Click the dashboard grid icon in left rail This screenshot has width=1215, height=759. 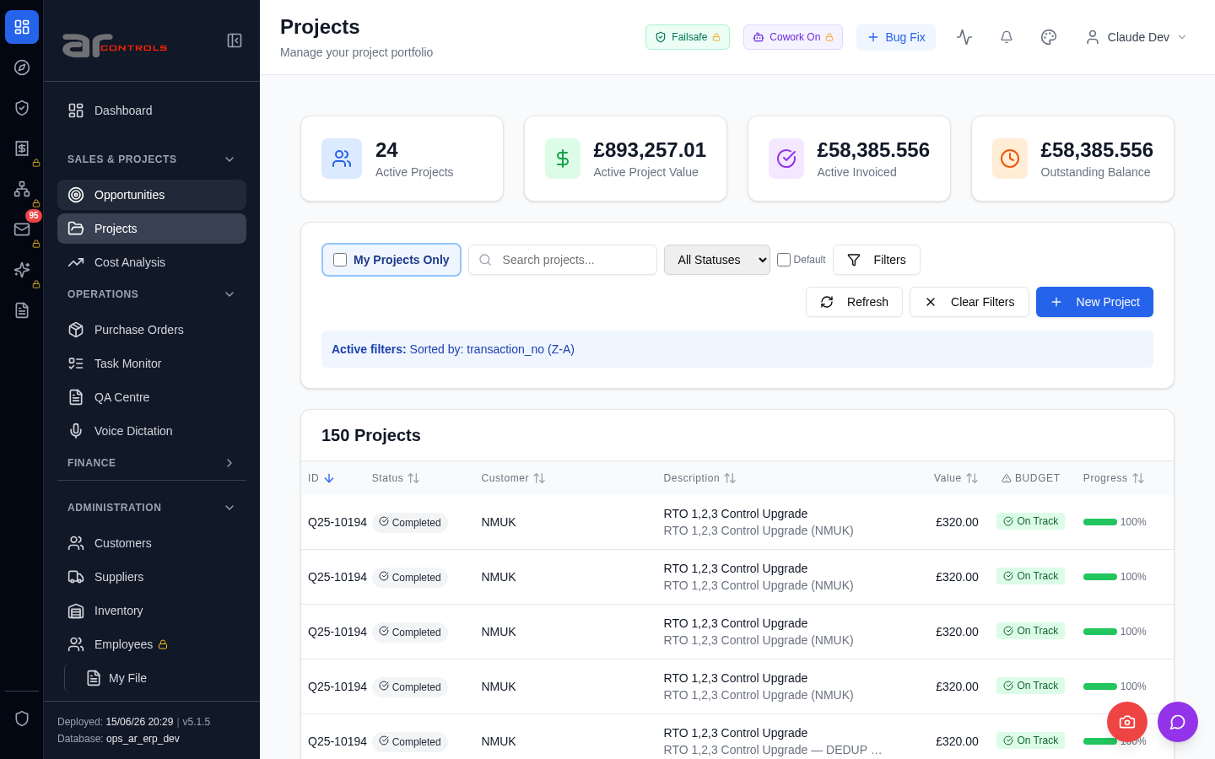22,27
